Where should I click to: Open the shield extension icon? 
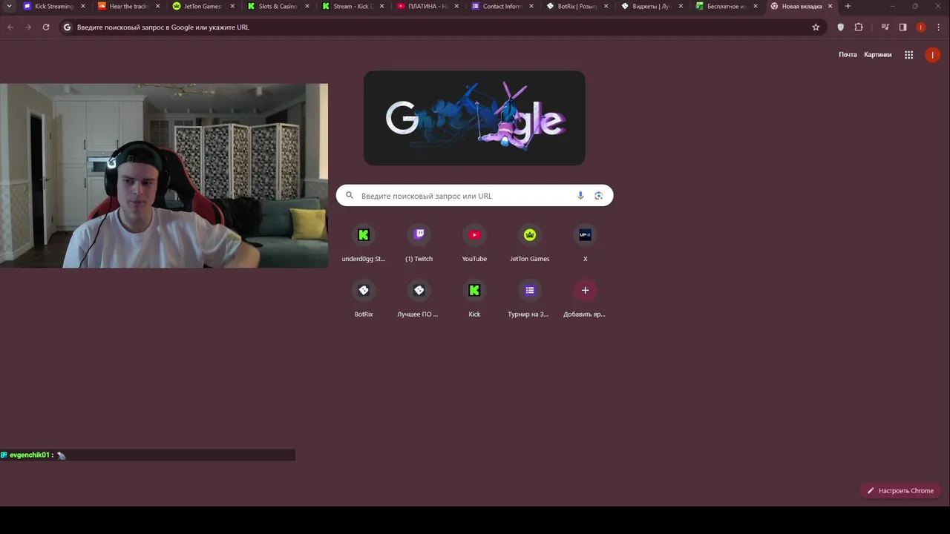[x=840, y=27]
